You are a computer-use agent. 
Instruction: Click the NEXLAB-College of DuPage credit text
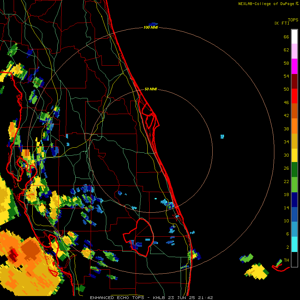tap(268, 4)
